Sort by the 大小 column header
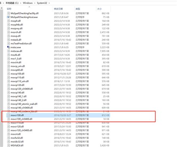The image size is (177, 147). click(x=99, y=9)
